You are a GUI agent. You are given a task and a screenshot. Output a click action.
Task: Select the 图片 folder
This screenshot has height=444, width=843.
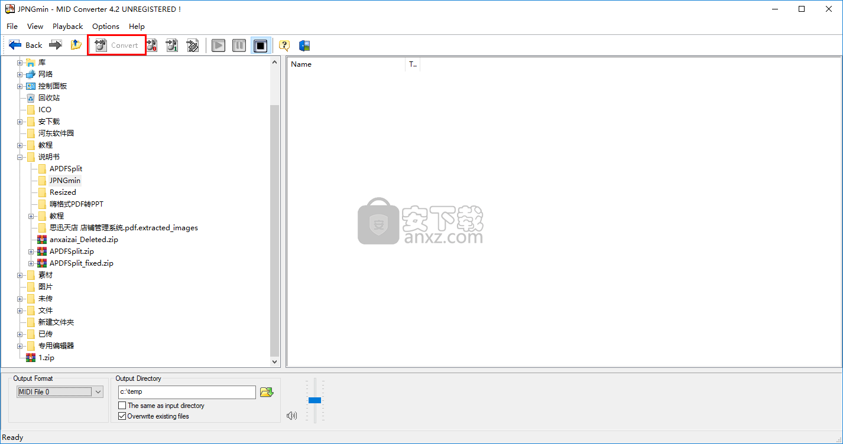(x=46, y=287)
